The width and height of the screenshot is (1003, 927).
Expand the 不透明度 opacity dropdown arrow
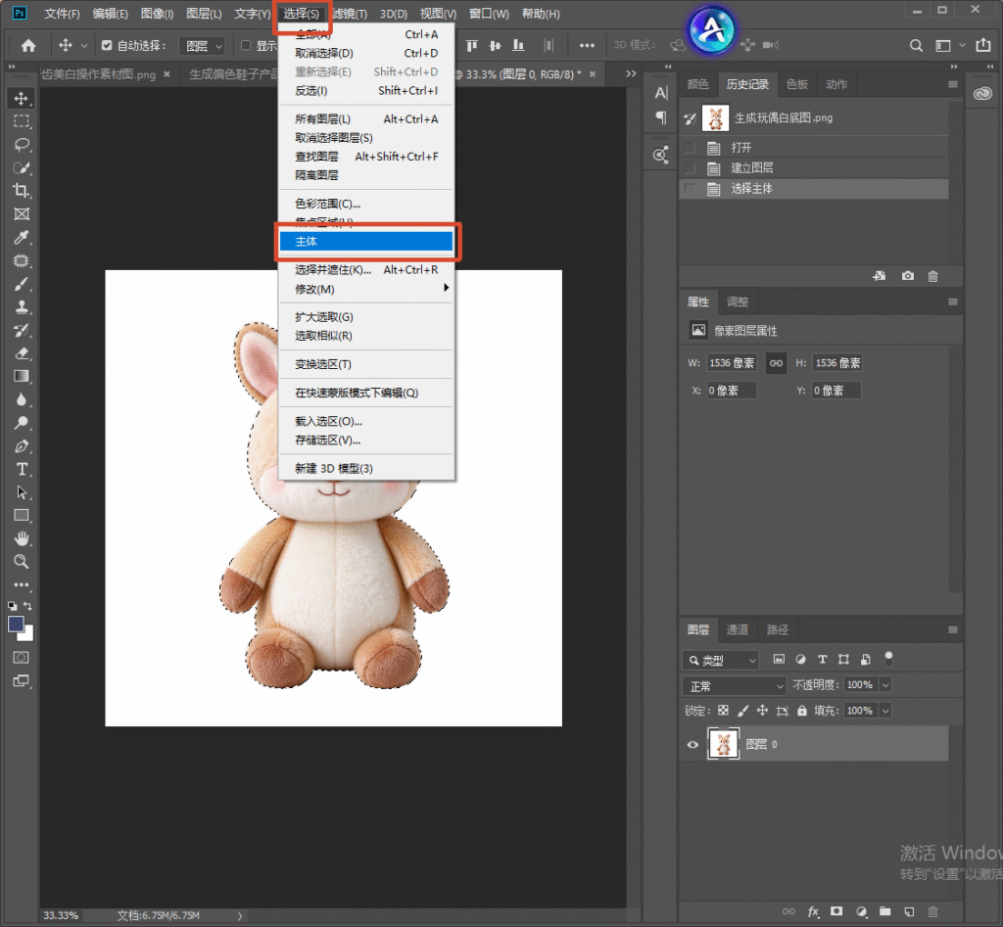point(885,685)
